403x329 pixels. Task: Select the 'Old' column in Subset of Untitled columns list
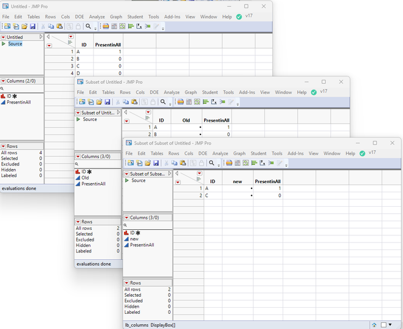85,178
